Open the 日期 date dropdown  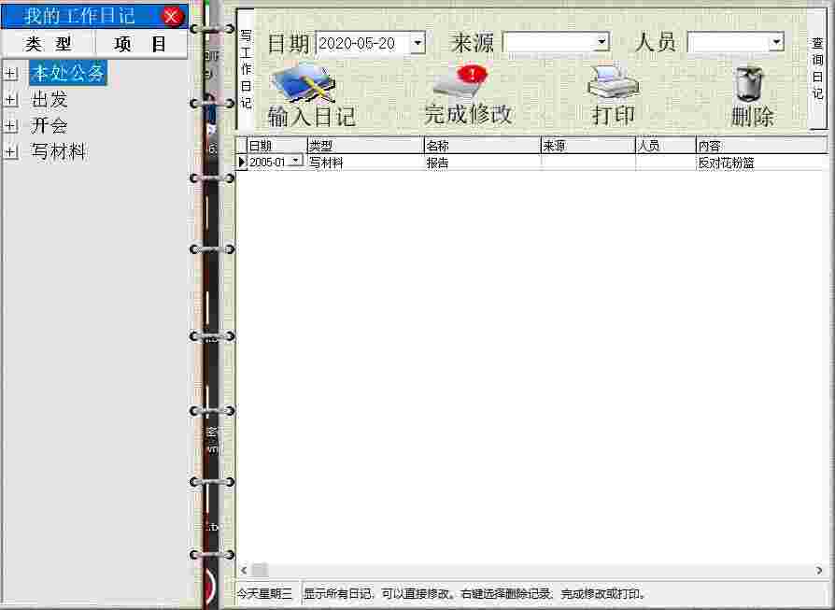point(417,42)
